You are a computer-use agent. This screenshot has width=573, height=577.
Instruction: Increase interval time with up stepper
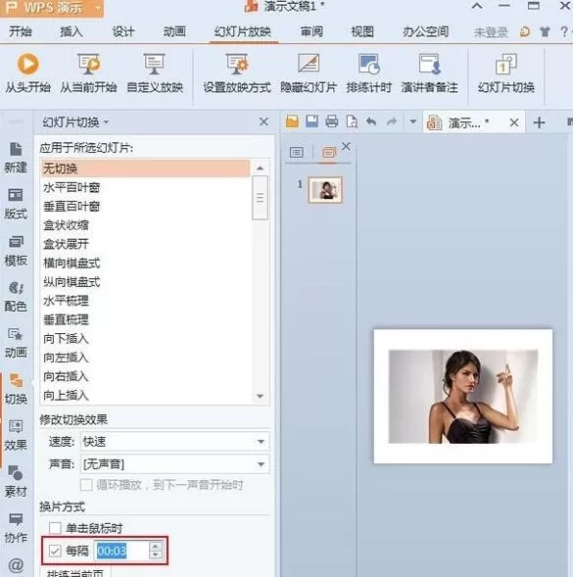tap(156, 547)
